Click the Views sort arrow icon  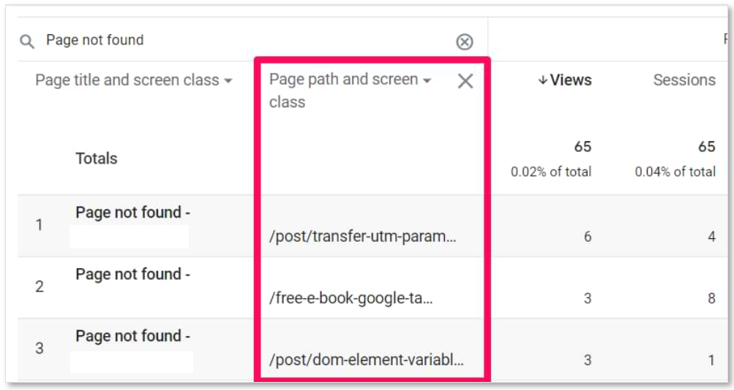click(542, 80)
